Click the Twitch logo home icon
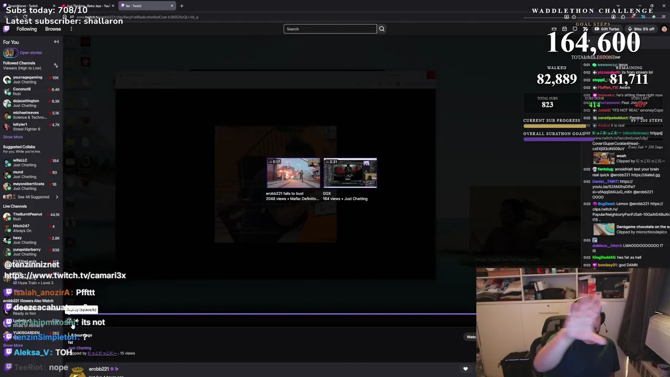The width and height of the screenshot is (670, 377). pos(6,29)
